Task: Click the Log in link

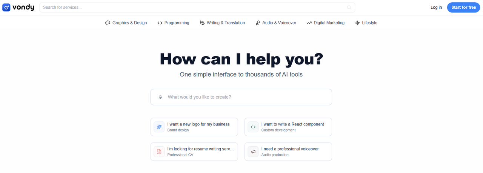Action: pos(436,8)
